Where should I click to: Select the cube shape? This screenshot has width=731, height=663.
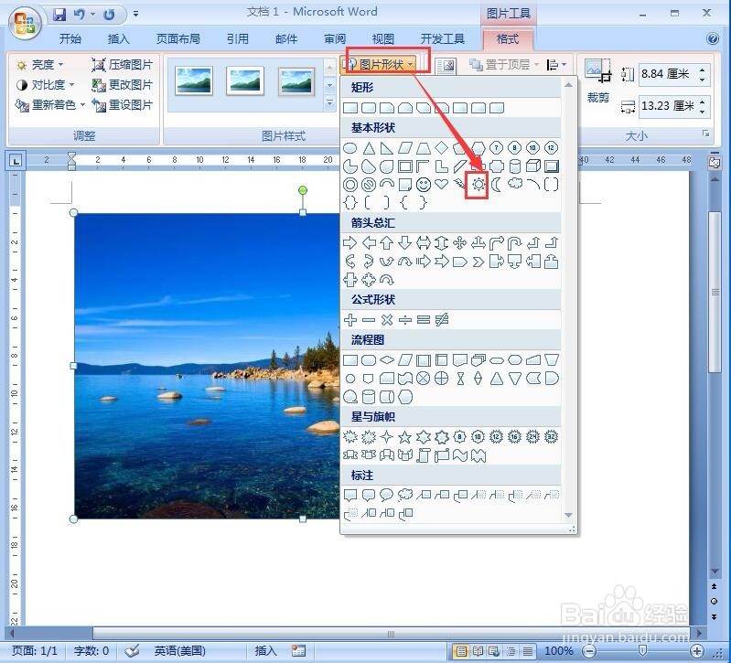click(532, 166)
